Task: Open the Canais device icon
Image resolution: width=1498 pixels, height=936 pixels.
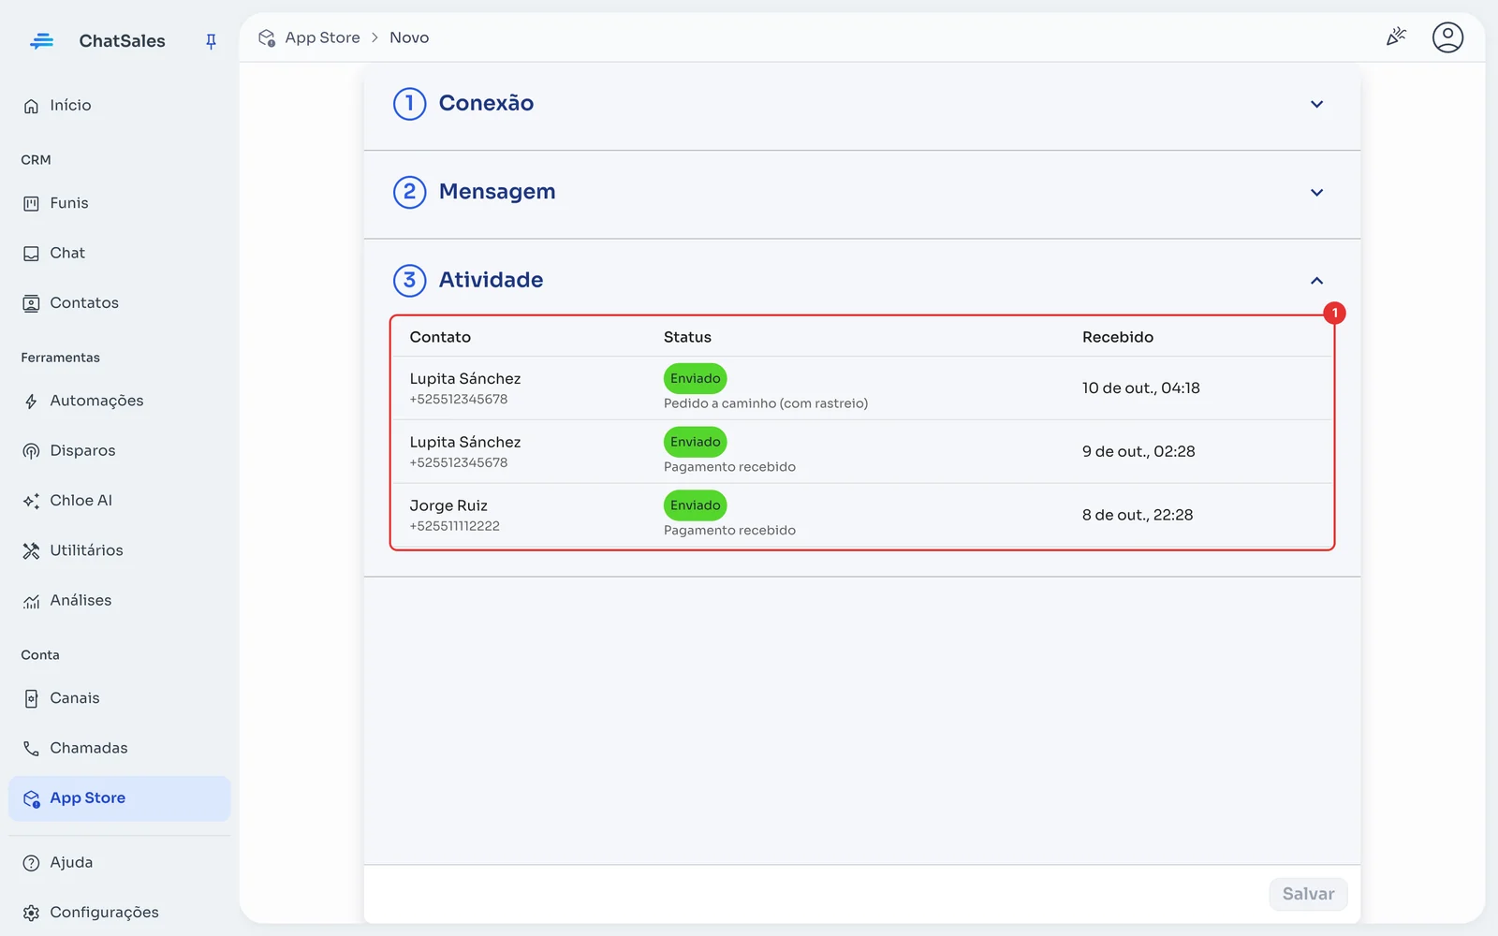Action: 31,698
